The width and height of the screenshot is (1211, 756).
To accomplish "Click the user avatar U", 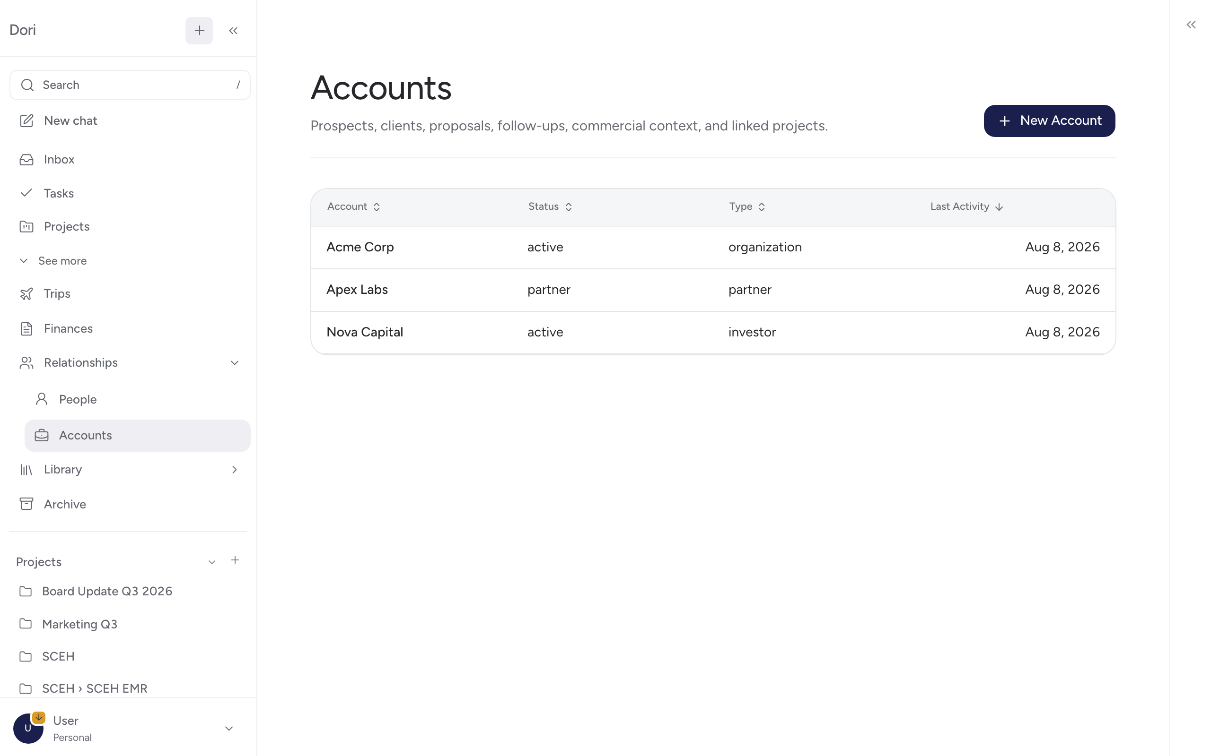I will pos(28,729).
